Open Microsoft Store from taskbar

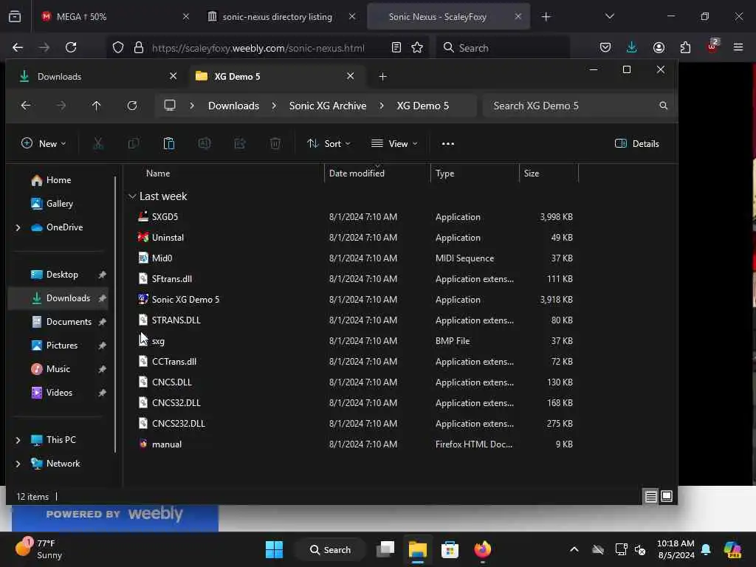coord(450,549)
